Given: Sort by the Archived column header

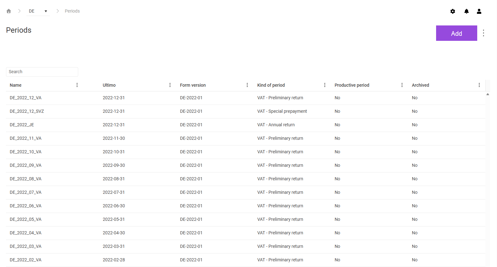Looking at the screenshot, I should 420,85.
